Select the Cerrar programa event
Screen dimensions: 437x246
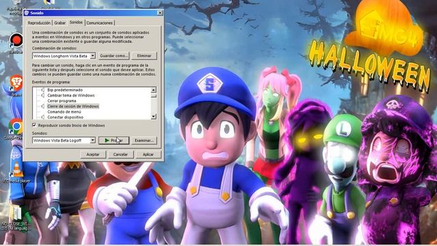coord(61,100)
